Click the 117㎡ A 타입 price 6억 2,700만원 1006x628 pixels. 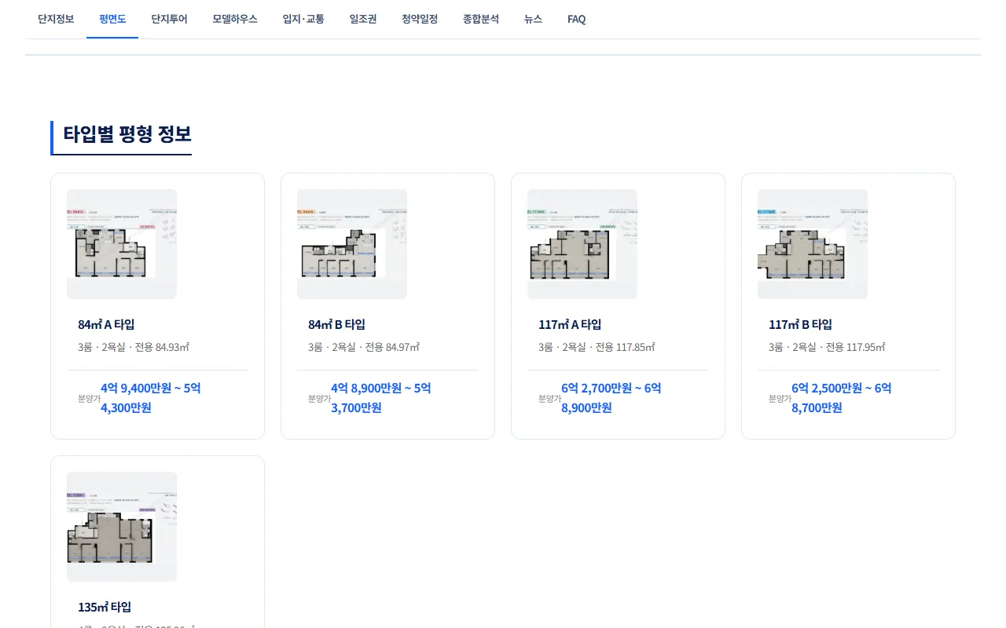tap(597, 388)
